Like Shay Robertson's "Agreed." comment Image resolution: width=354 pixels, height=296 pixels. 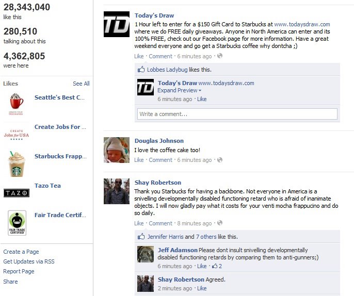(202, 288)
